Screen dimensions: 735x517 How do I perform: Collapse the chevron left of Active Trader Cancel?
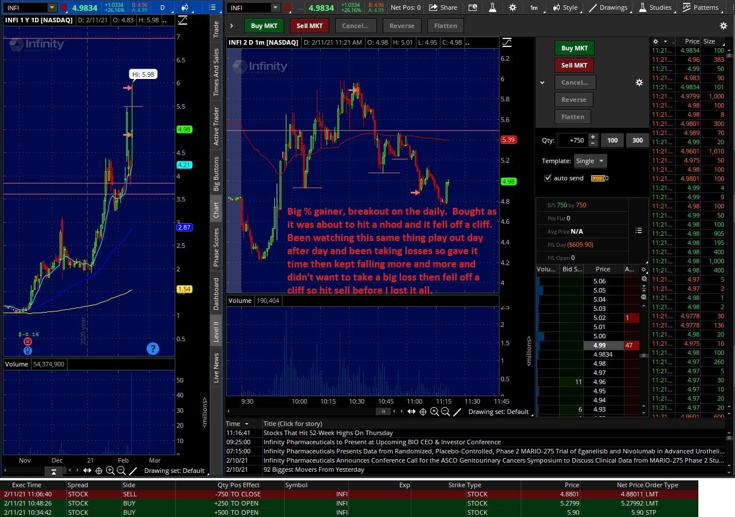(x=542, y=82)
